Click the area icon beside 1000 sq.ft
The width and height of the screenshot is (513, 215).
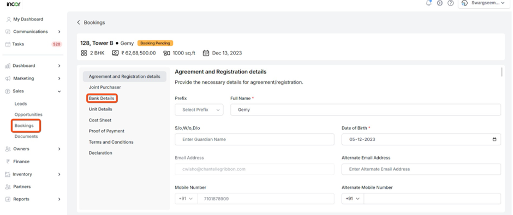coord(166,53)
